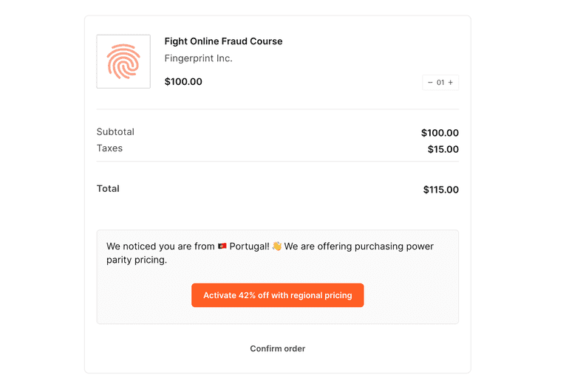Click the Fight Online Fraud Course title
566x386 pixels.
tap(223, 41)
